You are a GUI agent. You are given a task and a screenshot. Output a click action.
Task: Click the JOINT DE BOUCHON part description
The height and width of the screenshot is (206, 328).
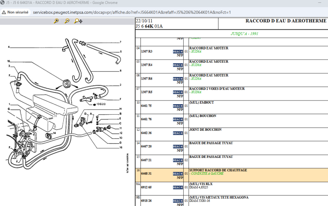tap(206, 129)
